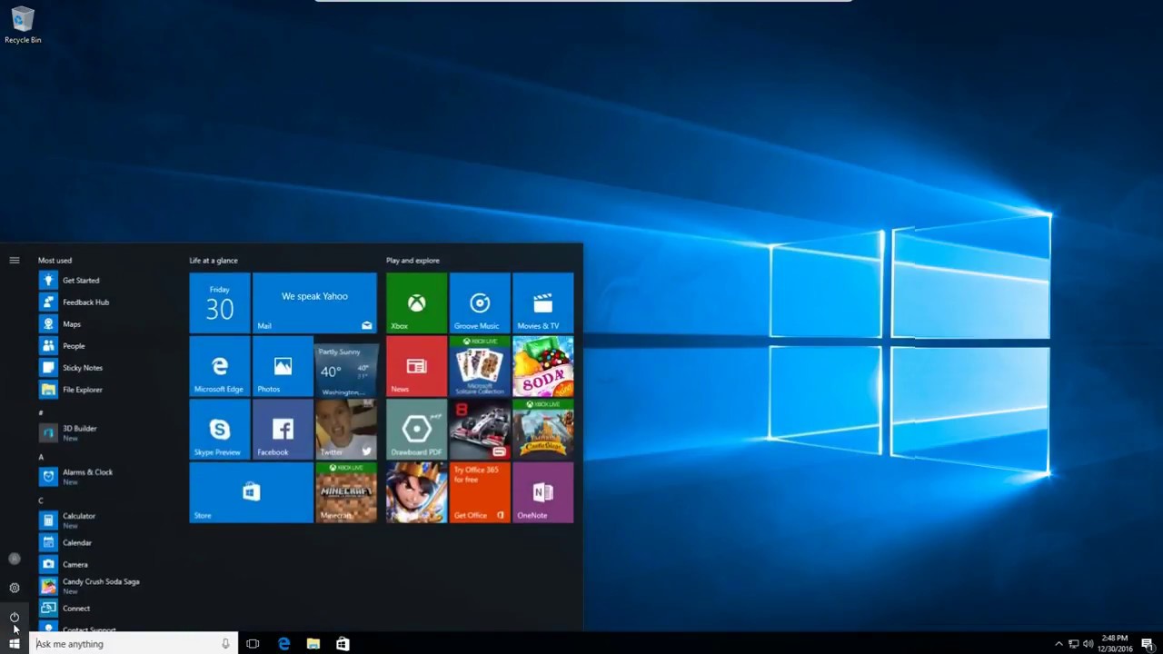Show hidden system tray icons
This screenshot has height=654, width=1163.
1059,644
